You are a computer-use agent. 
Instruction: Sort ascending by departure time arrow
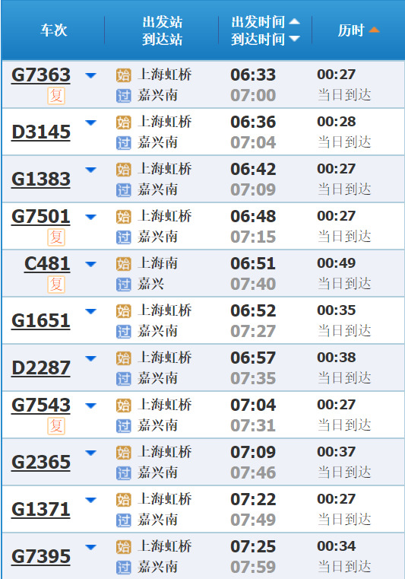coord(294,21)
